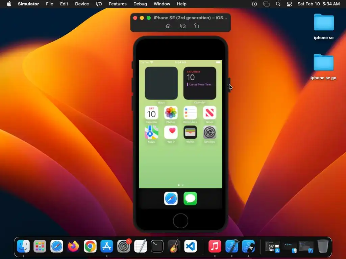The height and width of the screenshot is (259, 346).
Task: Launch Google Chrome from the Dock
Action: 90,246
